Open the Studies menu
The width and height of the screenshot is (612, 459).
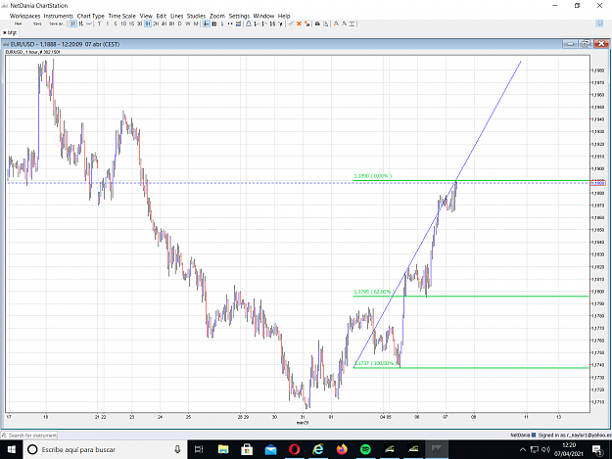pyautogui.click(x=196, y=16)
